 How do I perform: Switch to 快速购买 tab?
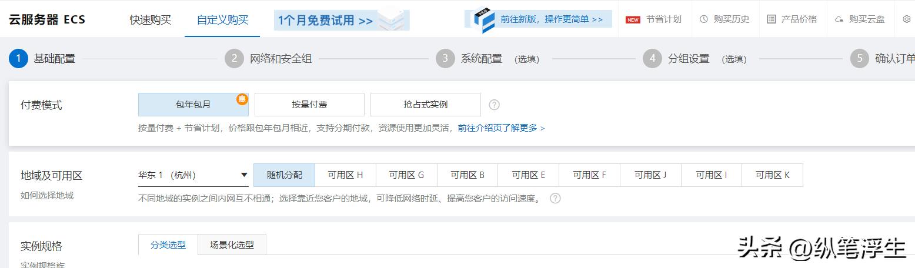151,19
